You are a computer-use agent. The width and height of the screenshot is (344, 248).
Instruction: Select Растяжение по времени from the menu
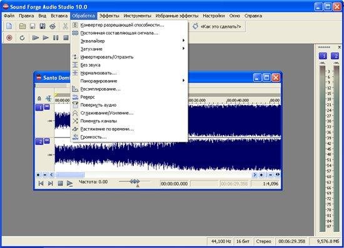tap(129, 129)
